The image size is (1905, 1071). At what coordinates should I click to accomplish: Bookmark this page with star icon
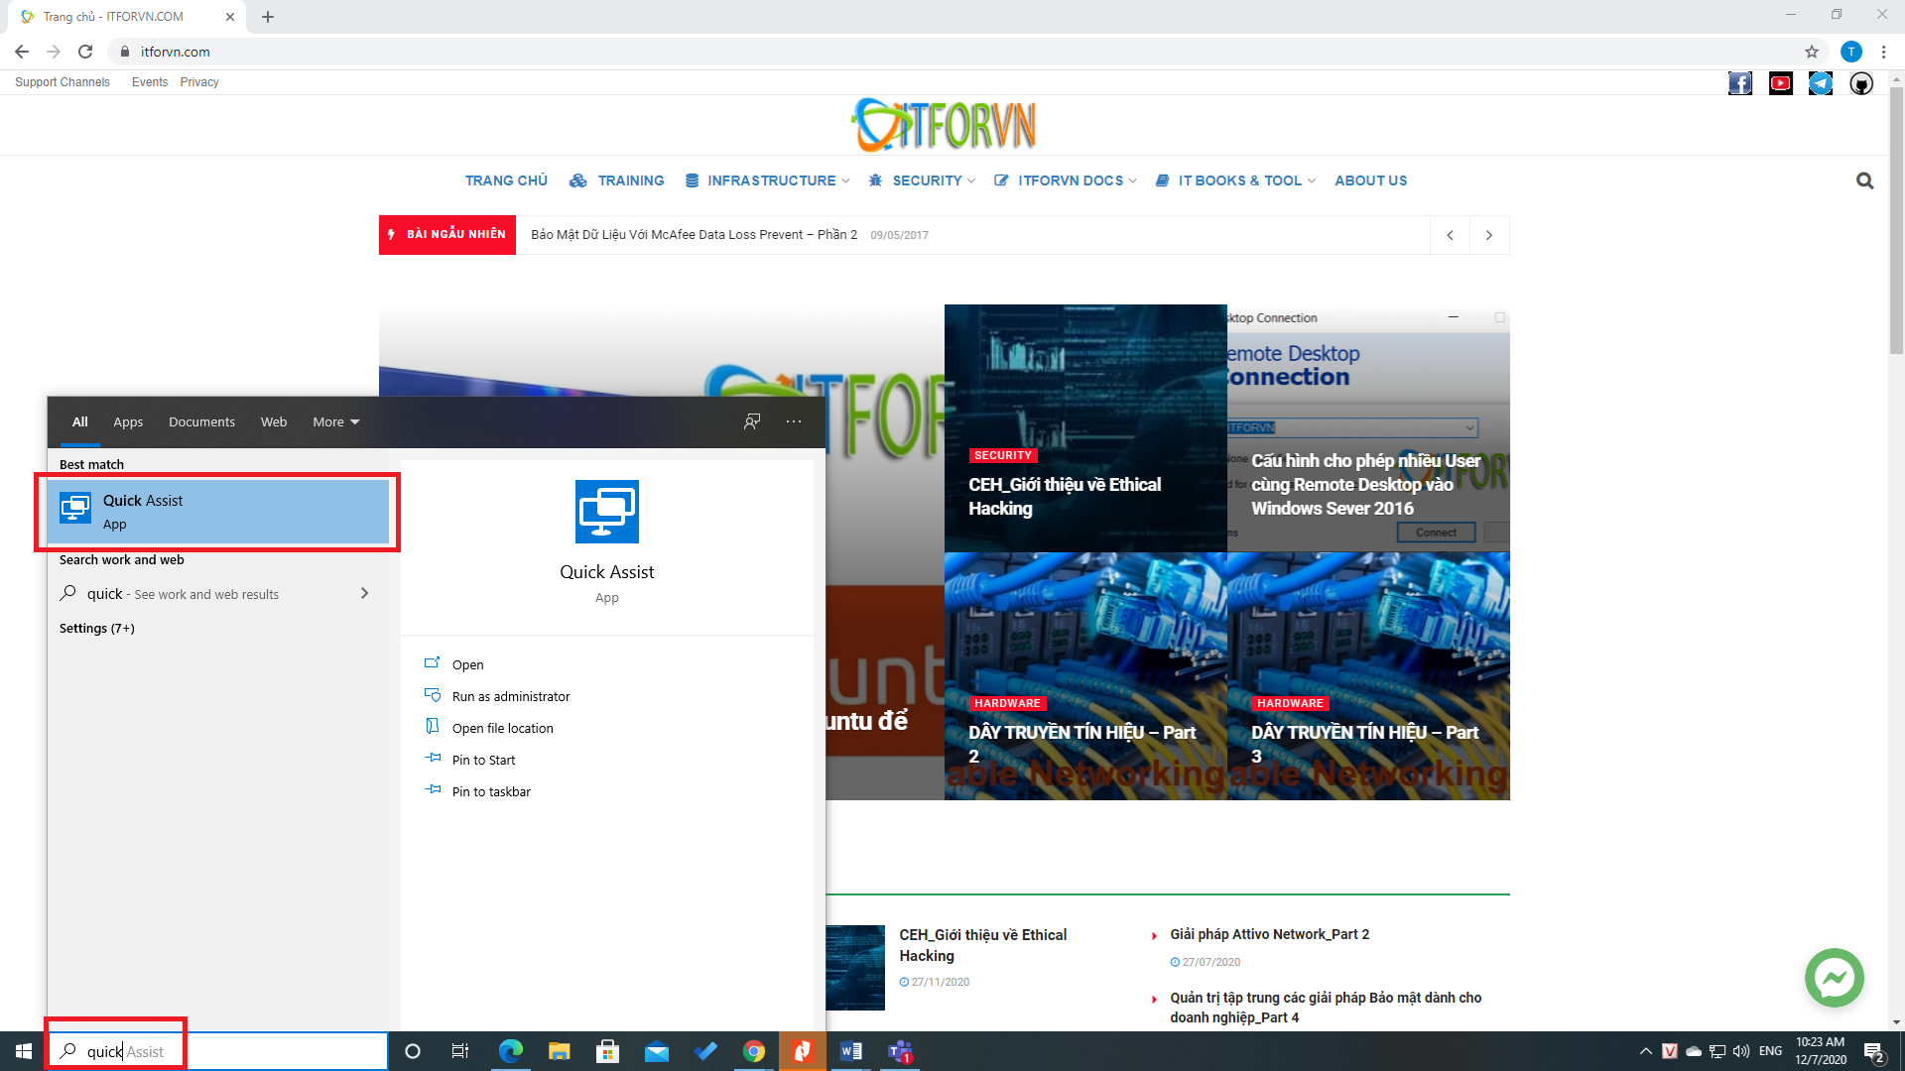1812,52
